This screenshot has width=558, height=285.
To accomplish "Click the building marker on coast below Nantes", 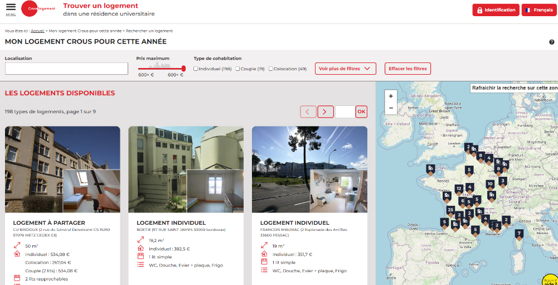I will [447, 196].
